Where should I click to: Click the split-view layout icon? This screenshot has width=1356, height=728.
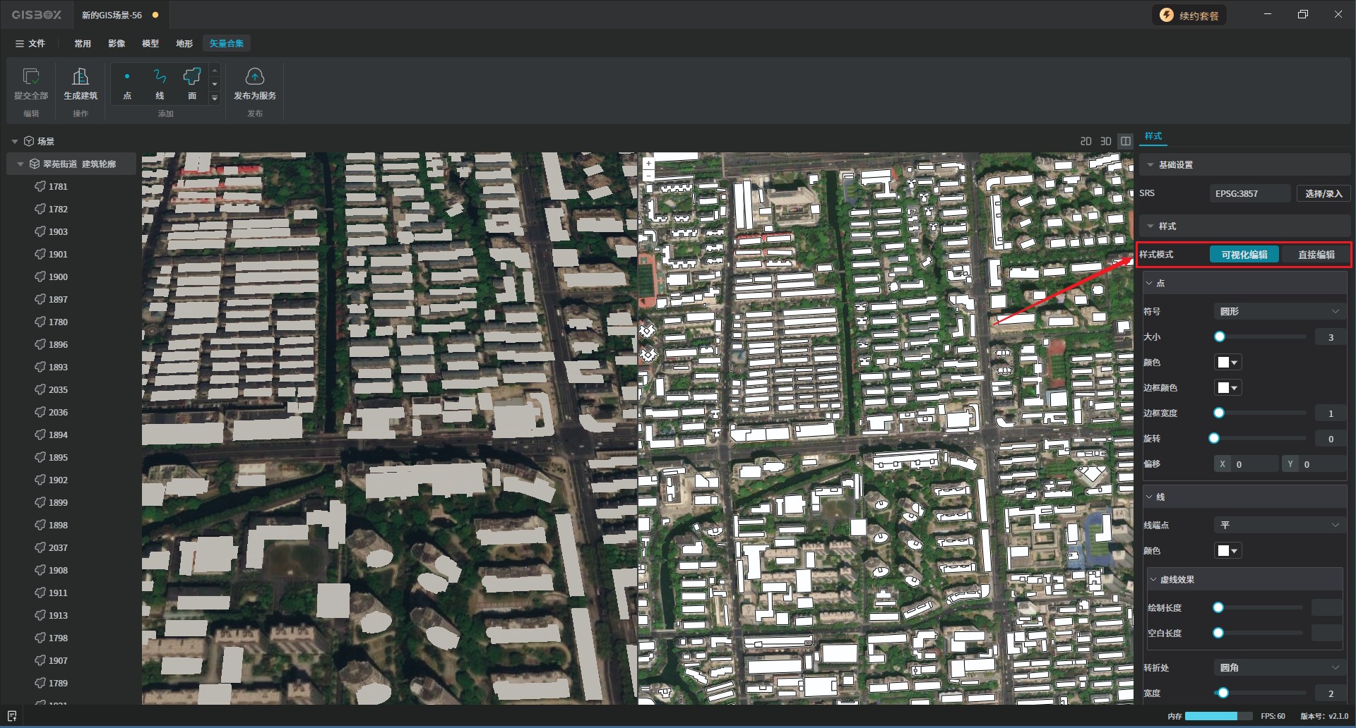coord(1126,141)
